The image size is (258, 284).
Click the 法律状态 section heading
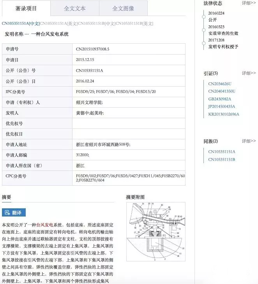coord(213,3)
